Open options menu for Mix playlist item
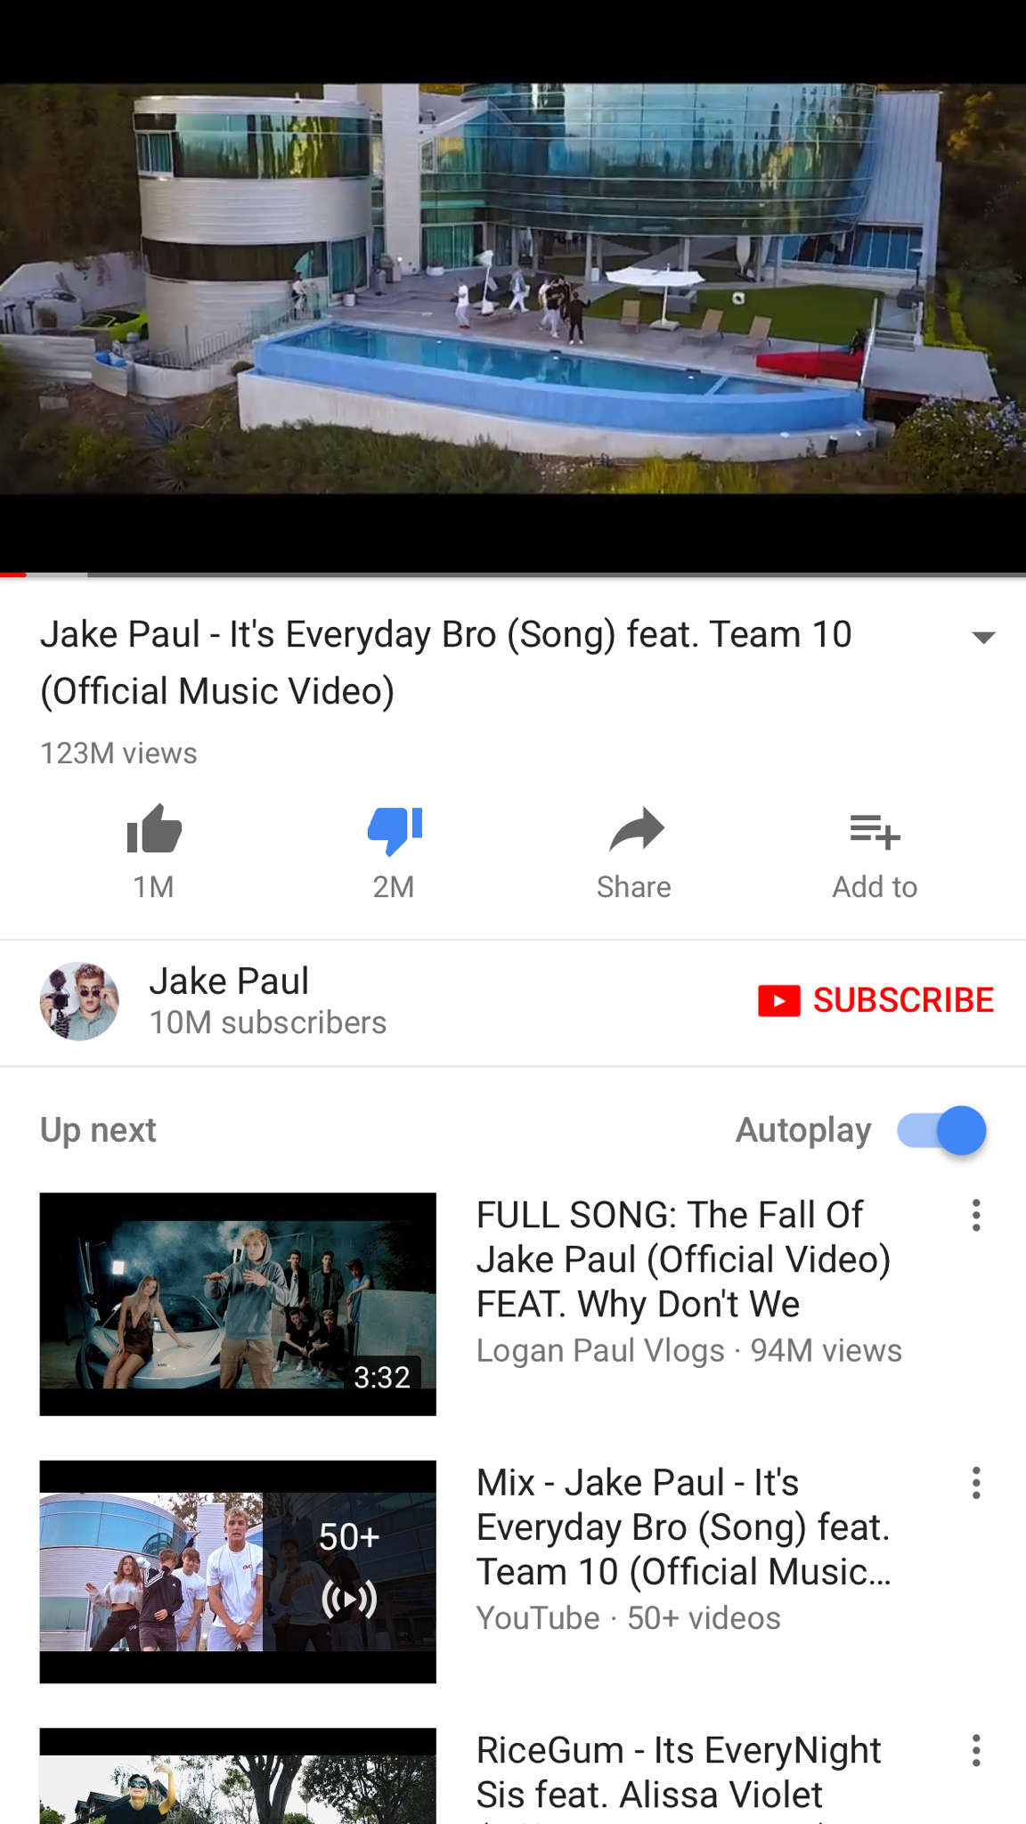Screen dimensions: 1026x1824 pyautogui.click(x=976, y=1483)
